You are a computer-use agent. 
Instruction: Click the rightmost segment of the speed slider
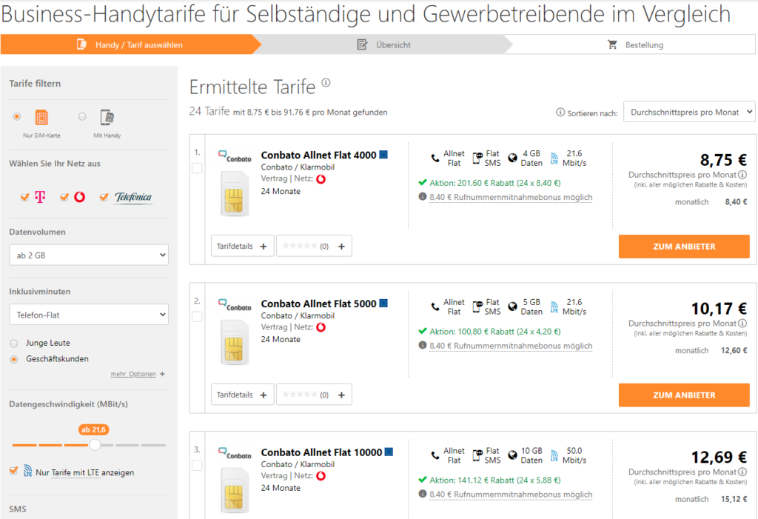[153, 445]
